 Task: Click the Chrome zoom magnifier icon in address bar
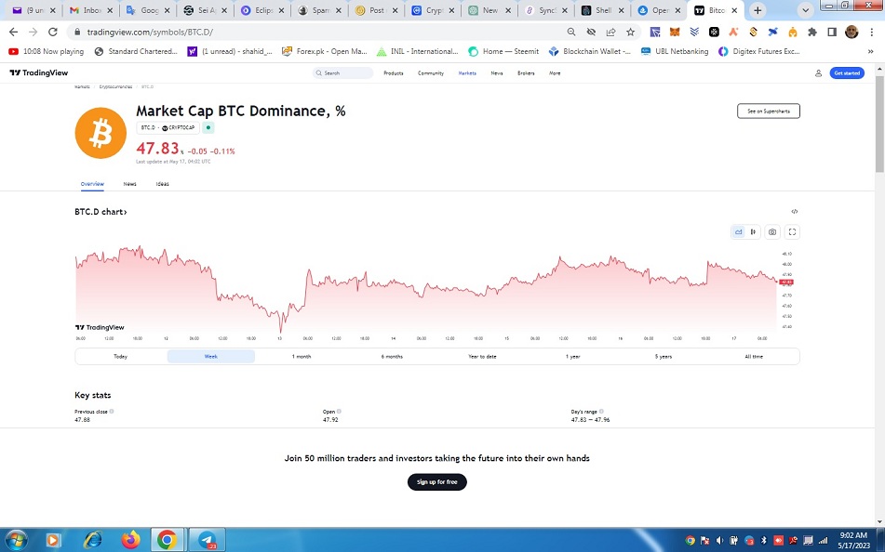pyautogui.click(x=571, y=33)
